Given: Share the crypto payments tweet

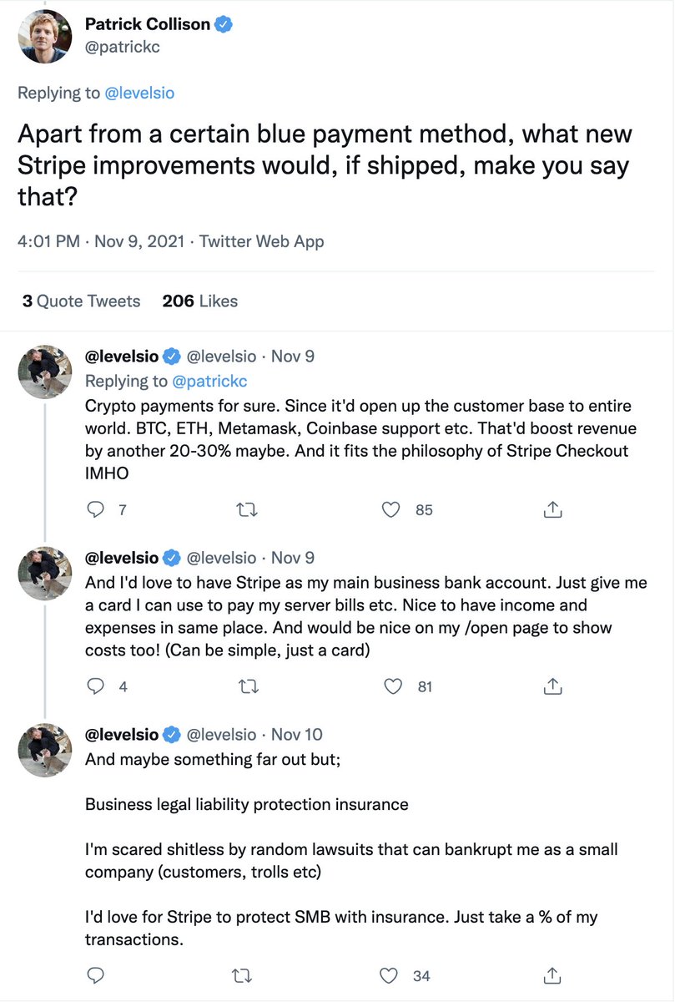Looking at the screenshot, I should tap(552, 509).
